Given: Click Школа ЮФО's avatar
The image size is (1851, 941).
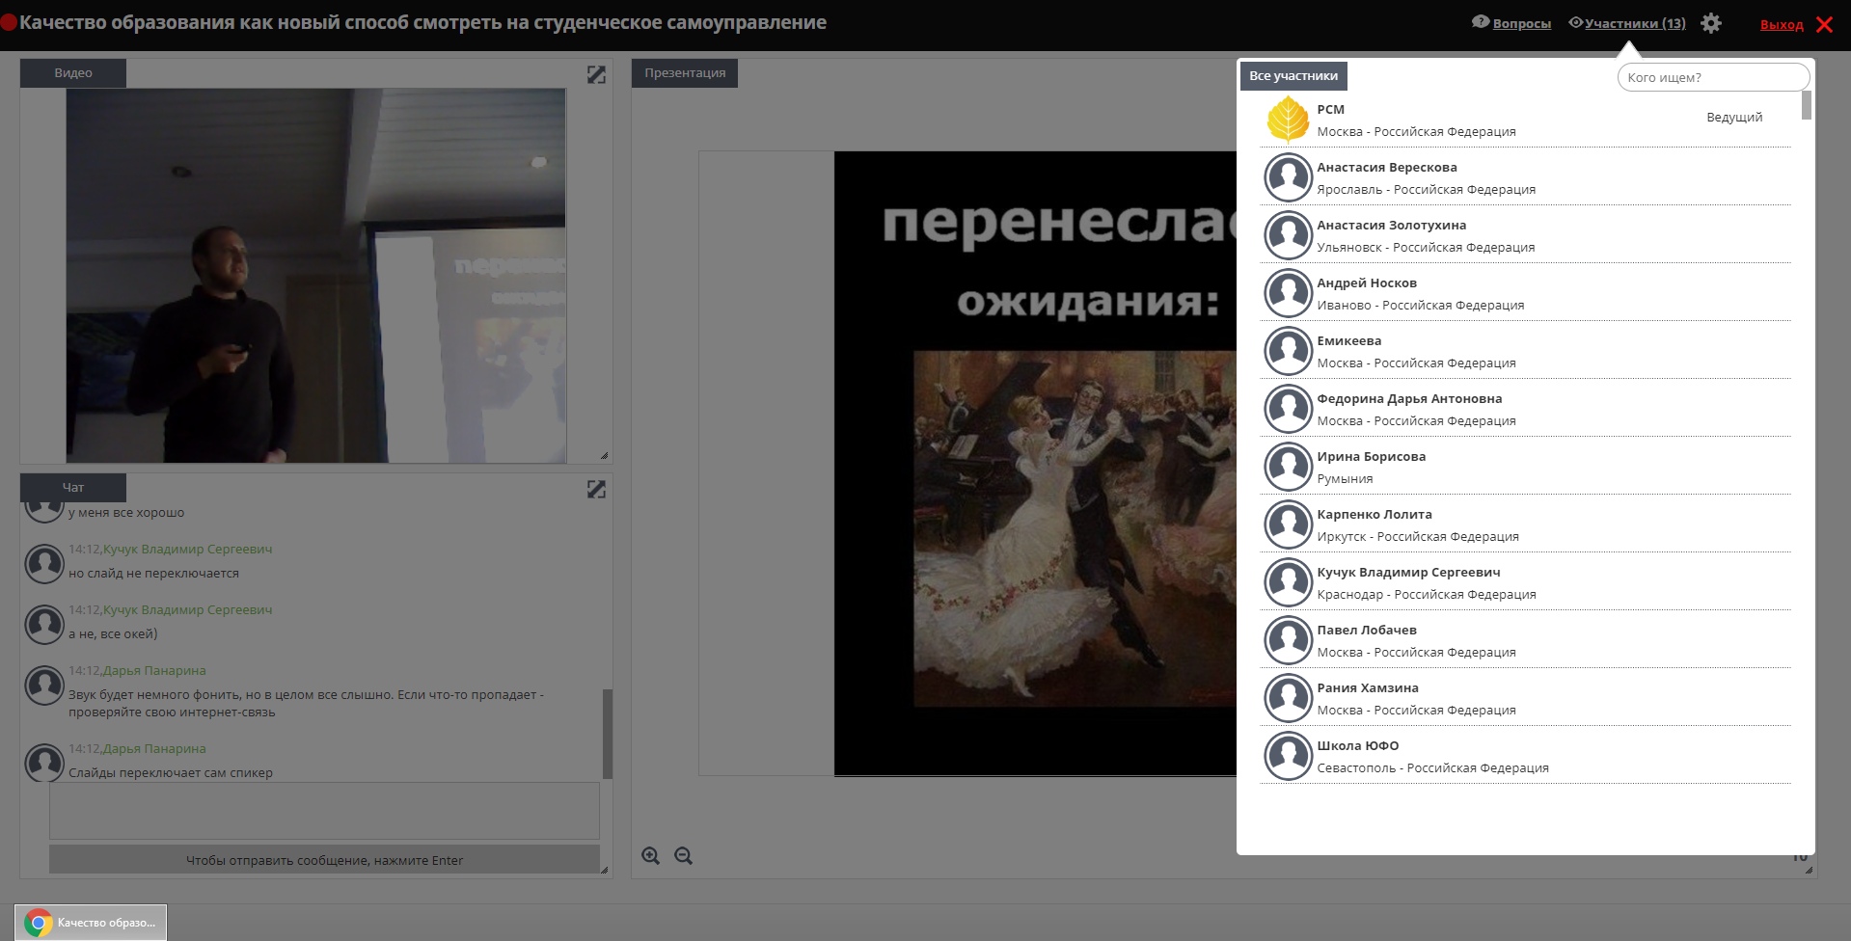Looking at the screenshot, I should (1288, 756).
